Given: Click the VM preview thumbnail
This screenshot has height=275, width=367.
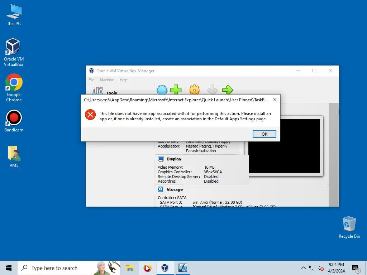Looking at the screenshot, I should (284, 146).
